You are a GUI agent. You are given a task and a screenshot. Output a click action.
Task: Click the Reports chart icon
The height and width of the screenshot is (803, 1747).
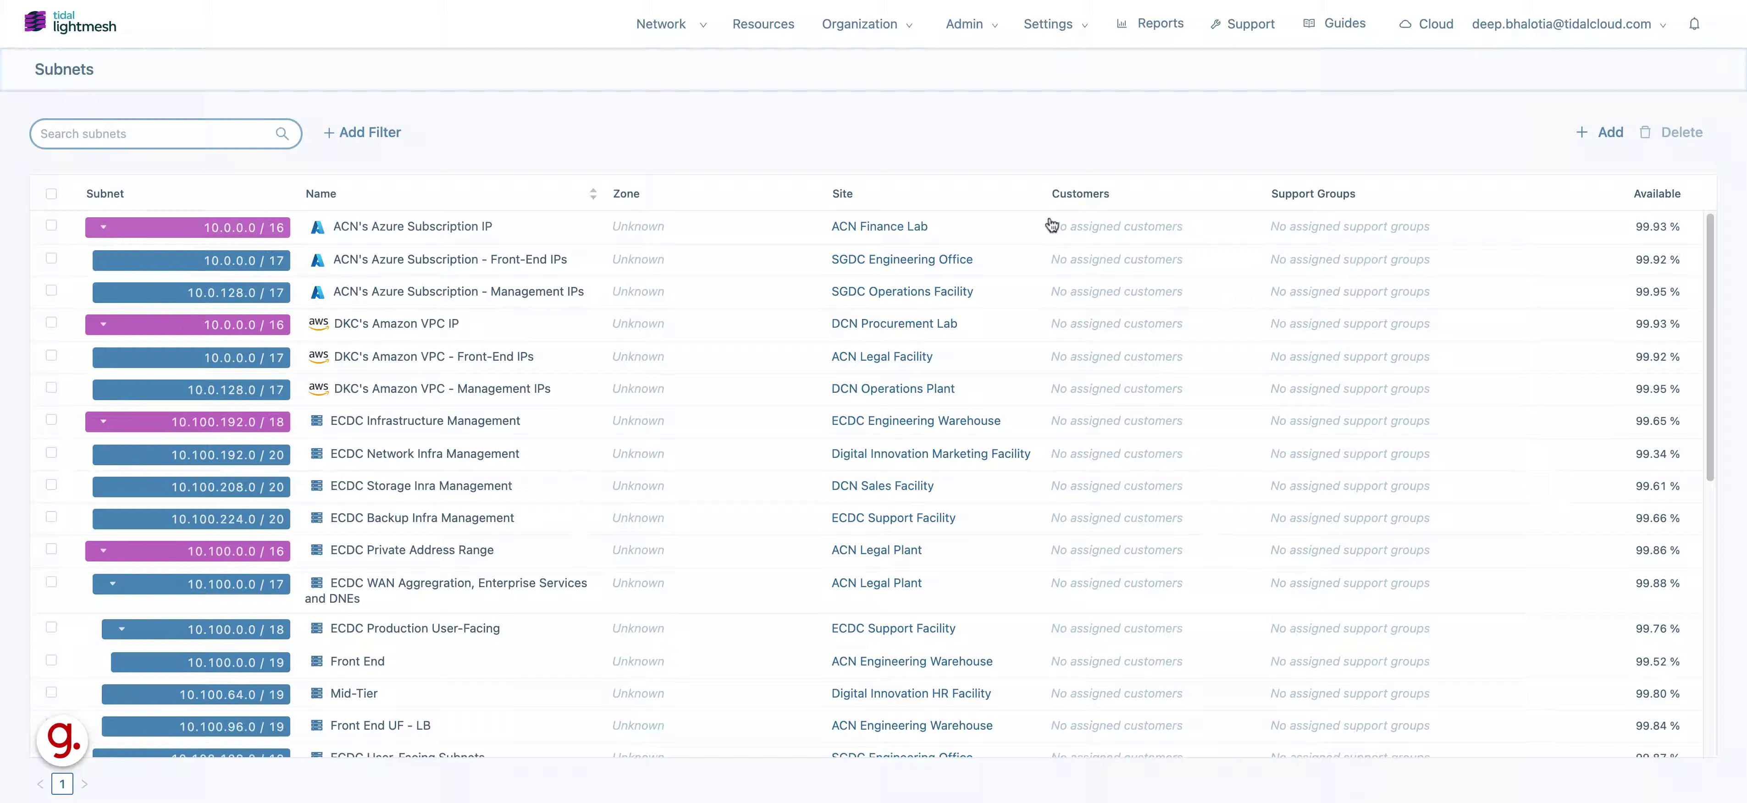(x=1122, y=24)
